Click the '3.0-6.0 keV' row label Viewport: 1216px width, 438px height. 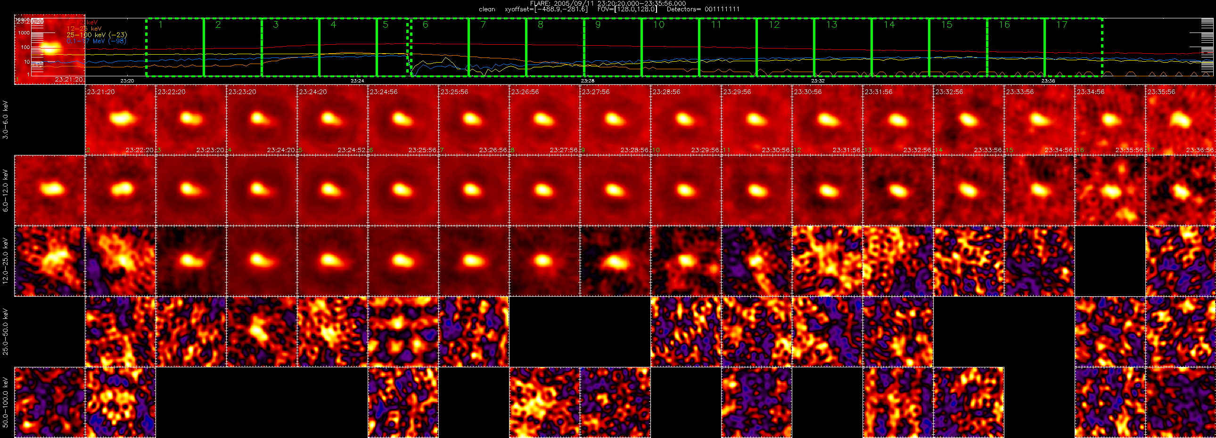(x=6, y=120)
